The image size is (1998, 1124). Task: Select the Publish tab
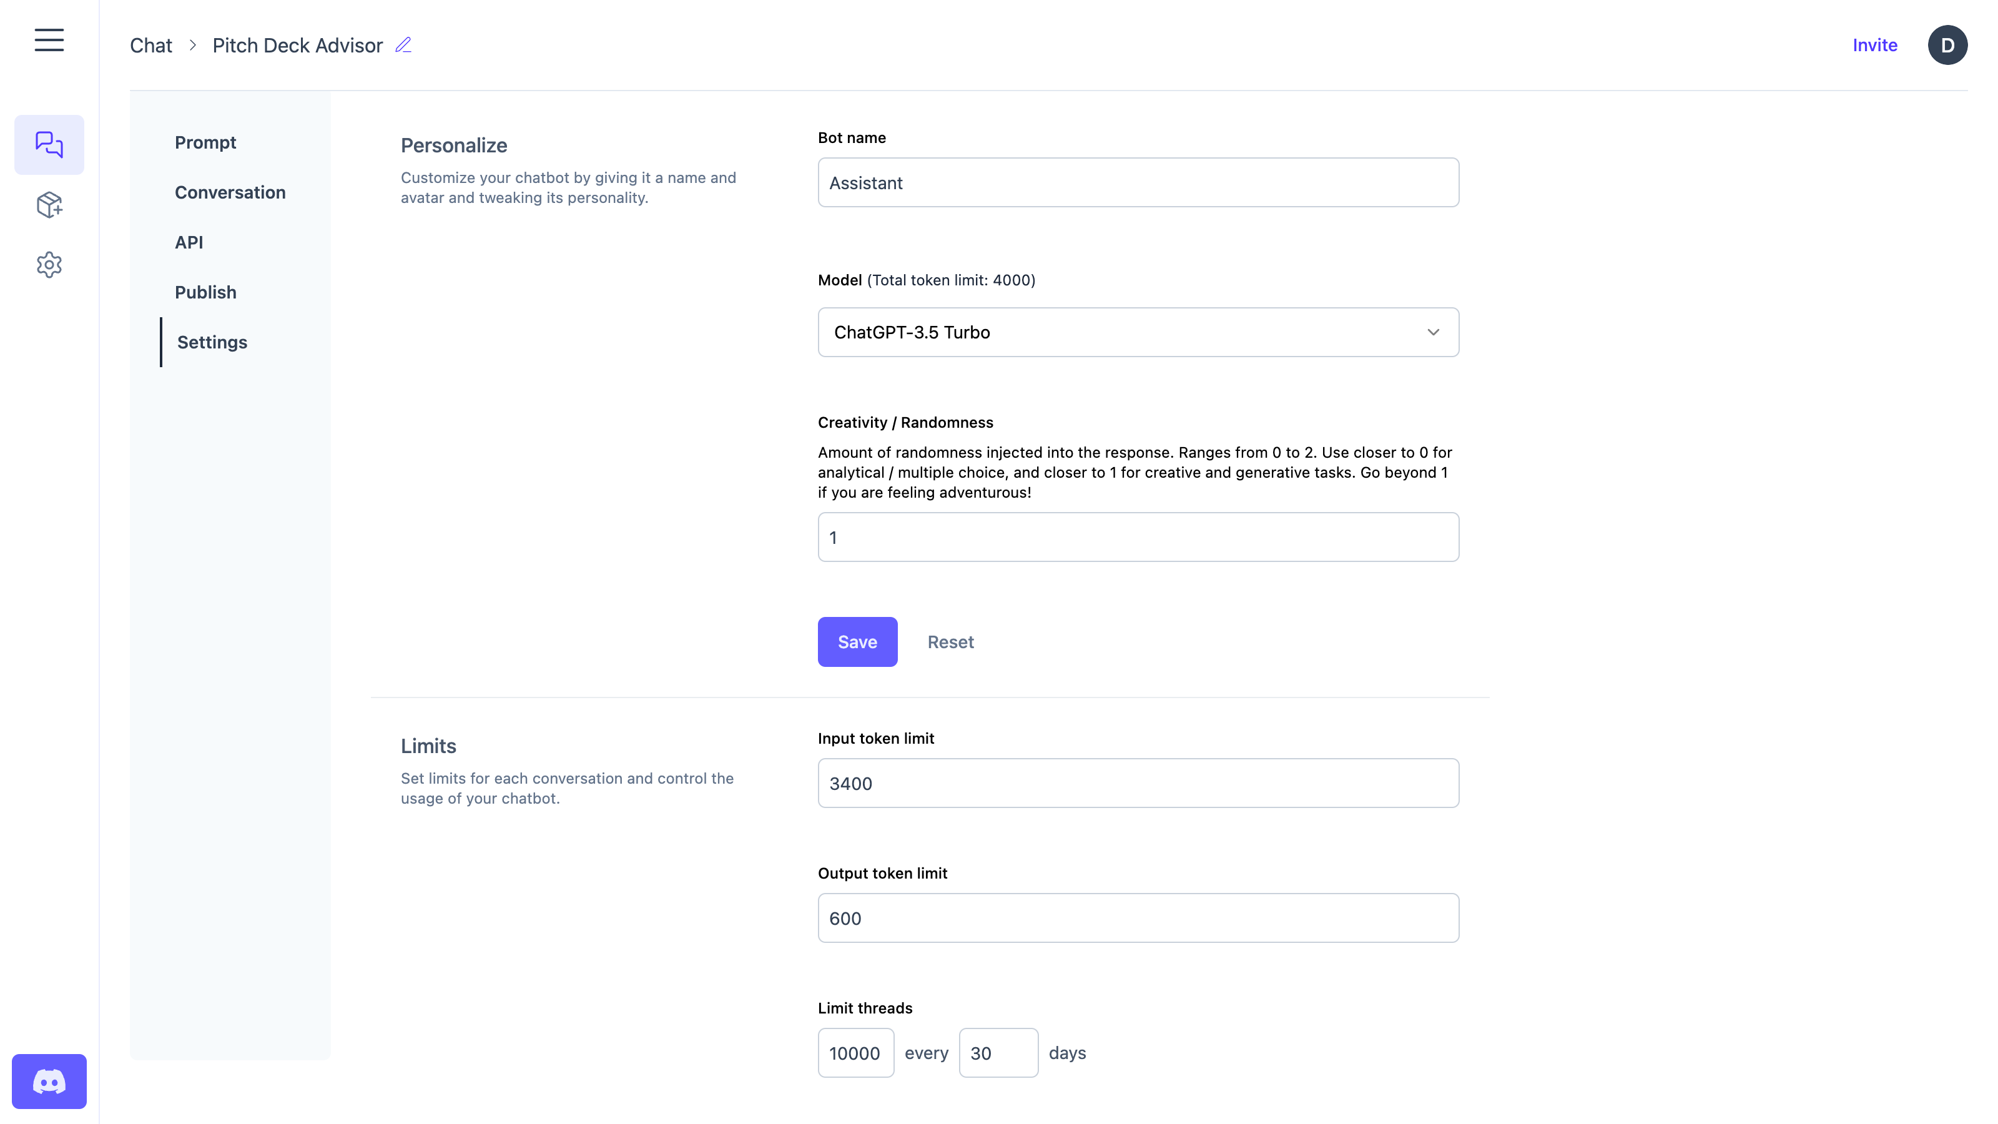tap(205, 292)
